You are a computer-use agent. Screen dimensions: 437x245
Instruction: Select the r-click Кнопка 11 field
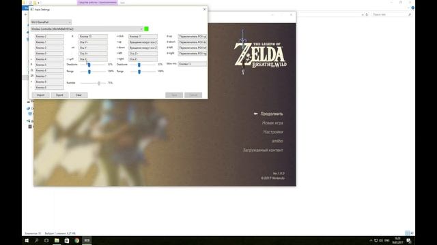[143, 36]
